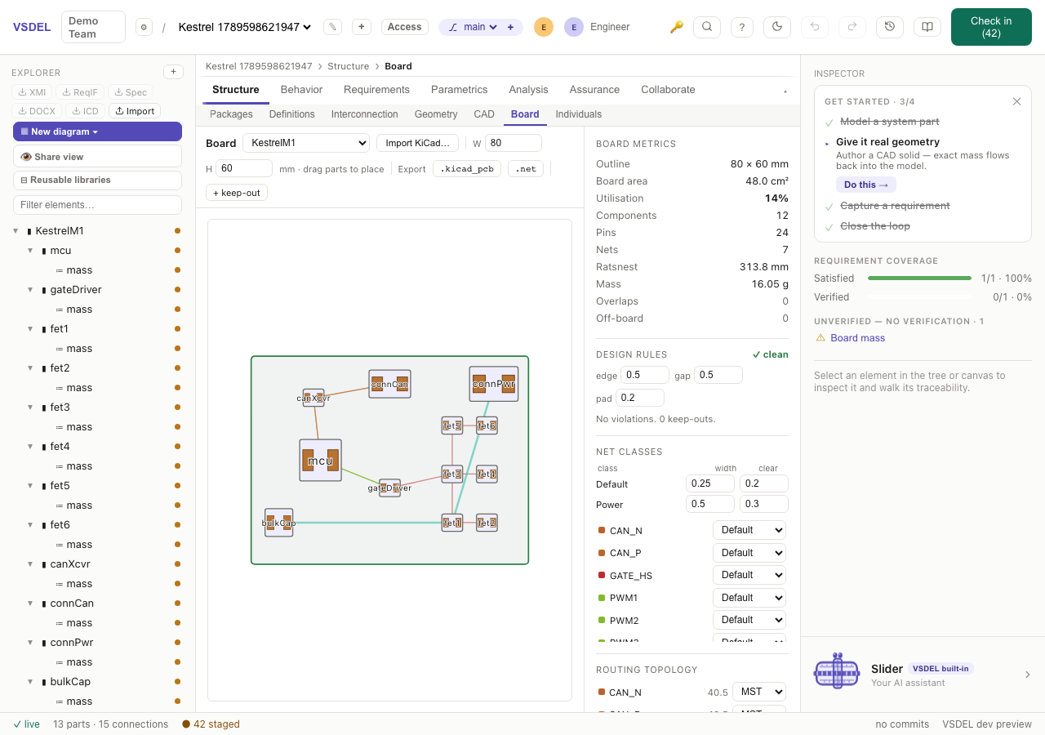Select the bulkCap component on the board

point(279,523)
